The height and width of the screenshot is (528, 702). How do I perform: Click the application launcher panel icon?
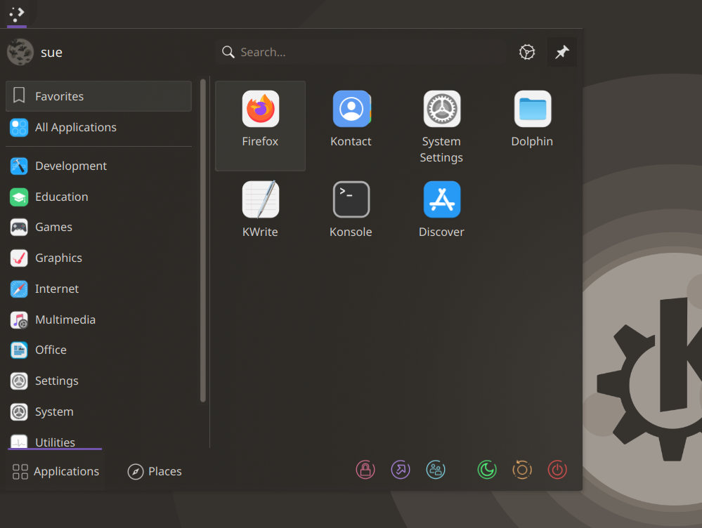17,14
